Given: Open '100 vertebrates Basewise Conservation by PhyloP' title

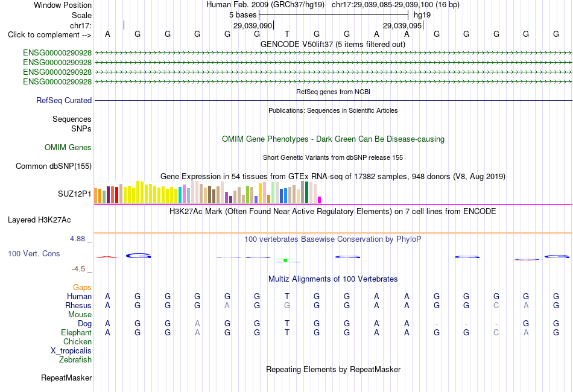Looking at the screenshot, I should pos(332,239).
